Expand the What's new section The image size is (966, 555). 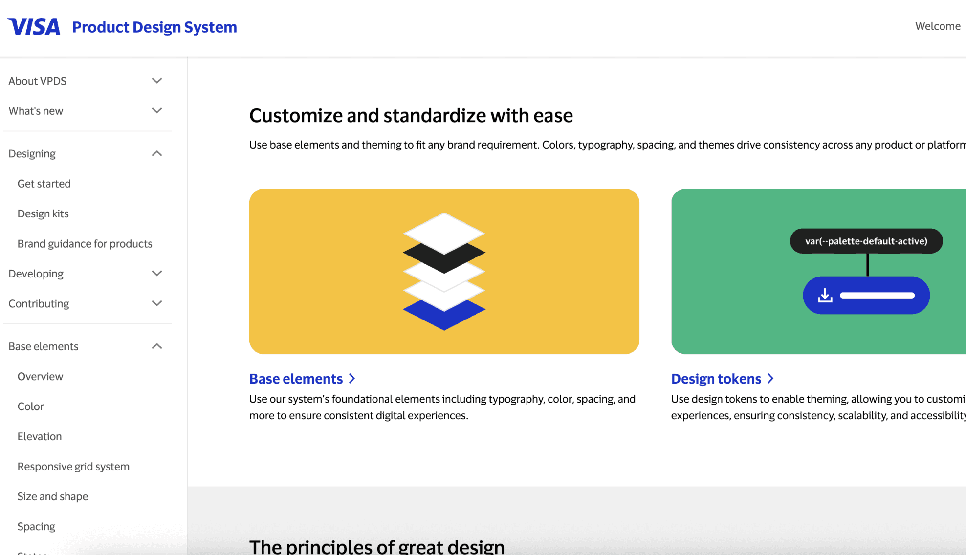point(156,111)
